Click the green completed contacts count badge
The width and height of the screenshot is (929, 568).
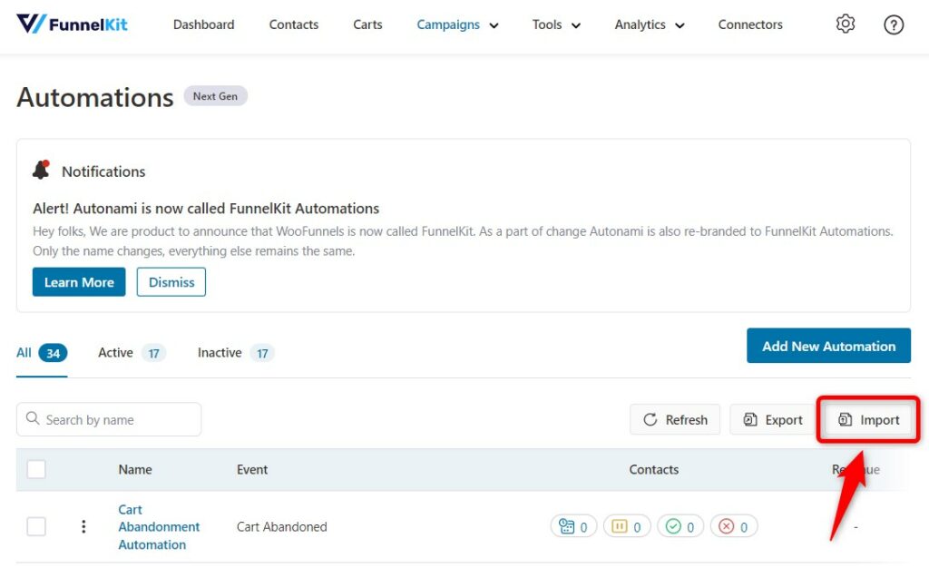pyautogui.click(x=680, y=526)
